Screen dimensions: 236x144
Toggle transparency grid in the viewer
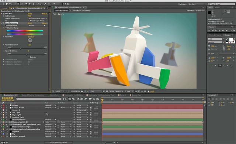pyautogui.click(x=107, y=91)
